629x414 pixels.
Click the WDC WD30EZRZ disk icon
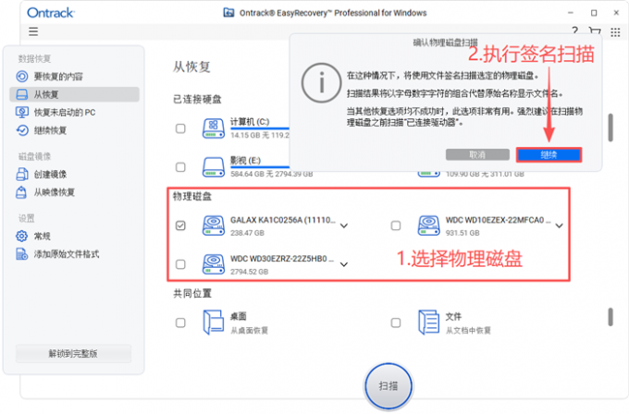pyautogui.click(x=214, y=264)
